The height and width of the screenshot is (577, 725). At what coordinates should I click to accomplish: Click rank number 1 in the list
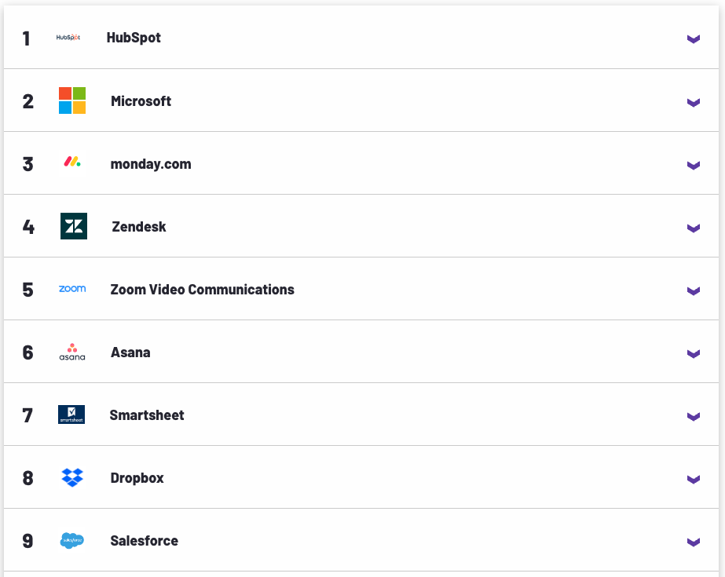click(27, 38)
